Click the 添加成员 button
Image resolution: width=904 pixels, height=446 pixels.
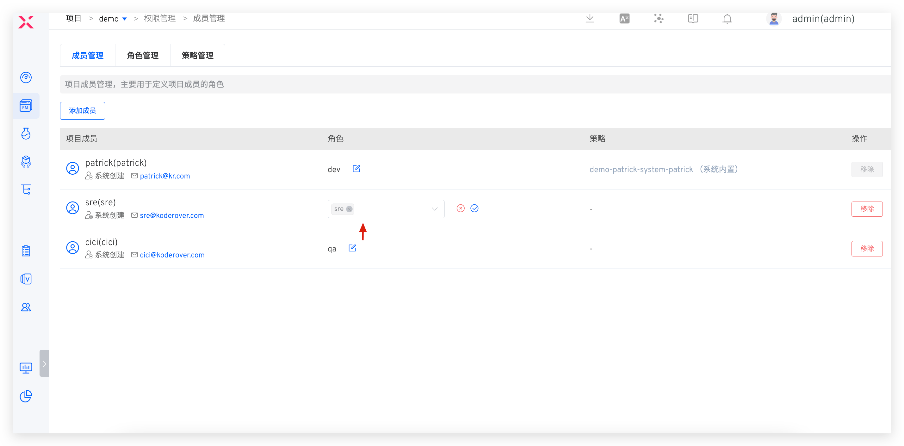click(x=83, y=111)
